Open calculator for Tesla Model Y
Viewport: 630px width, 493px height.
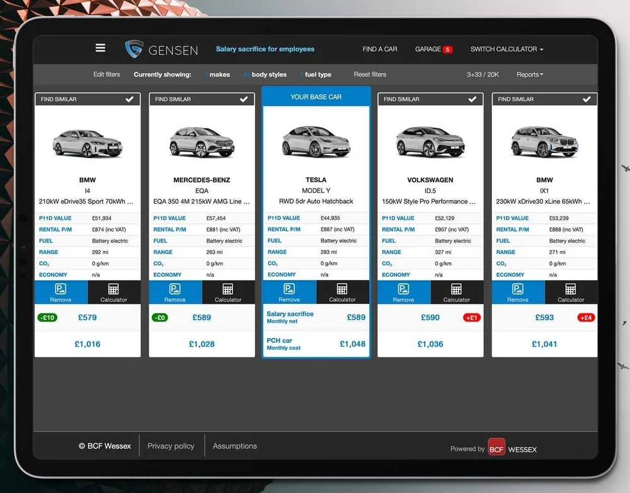pyautogui.click(x=342, y=293)
